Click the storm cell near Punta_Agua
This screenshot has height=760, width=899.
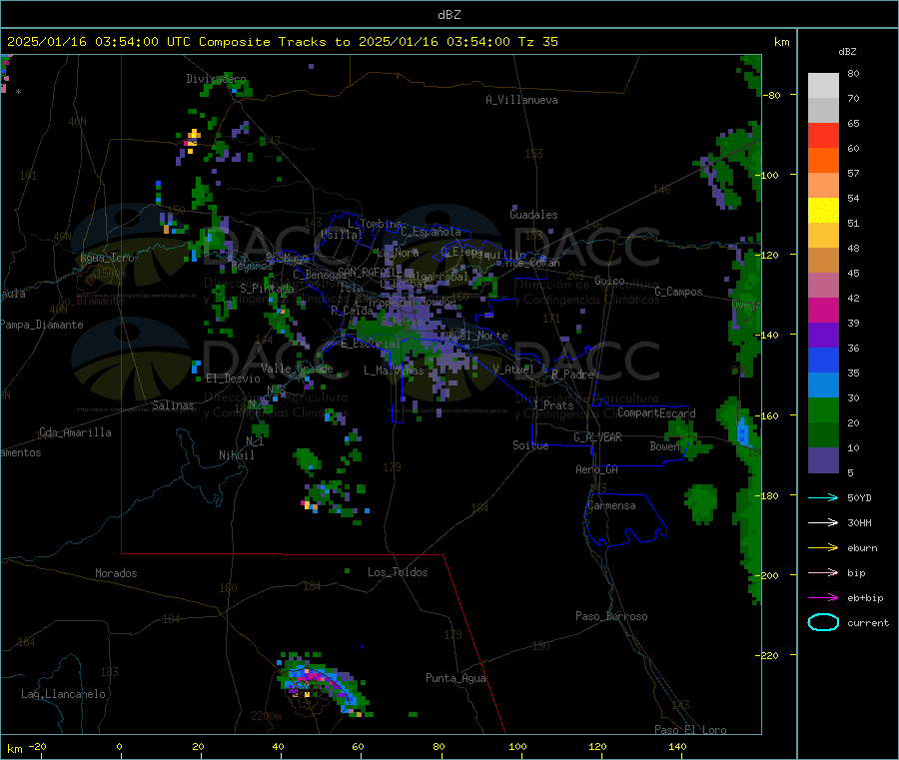click(x=323, y=684)
